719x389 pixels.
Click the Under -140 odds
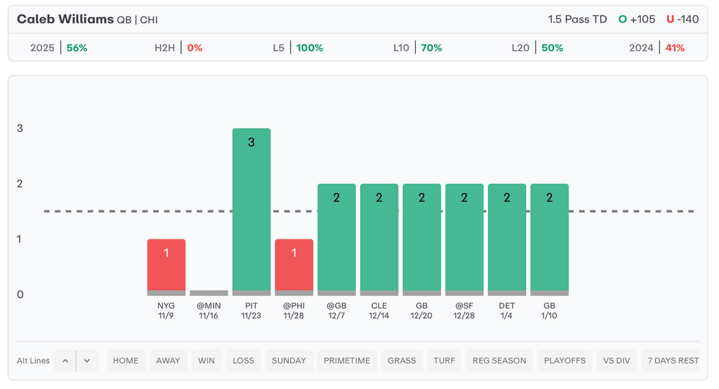[682, 20]
